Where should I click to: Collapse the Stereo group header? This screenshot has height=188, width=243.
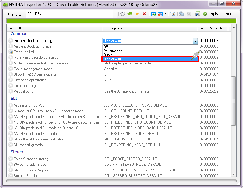point(17,152)
